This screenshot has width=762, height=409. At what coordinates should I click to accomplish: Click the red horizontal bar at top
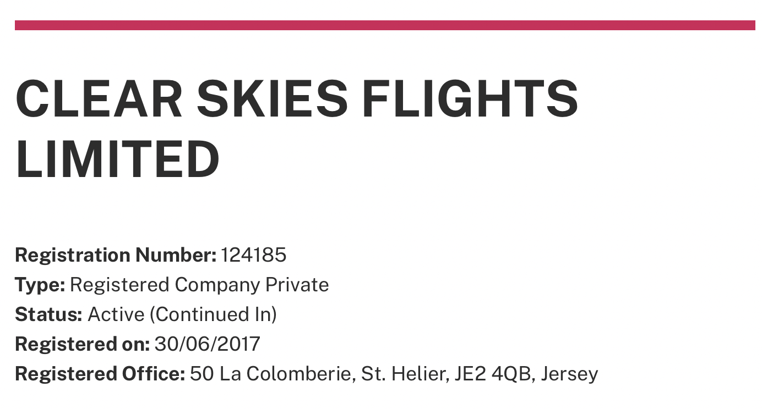point(385,25)
